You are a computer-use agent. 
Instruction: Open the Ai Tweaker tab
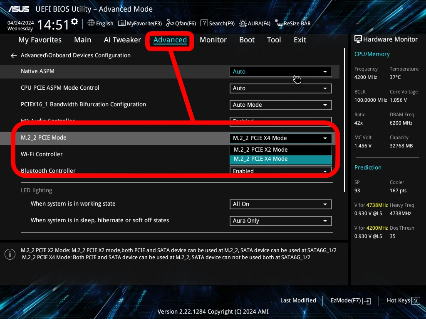click(x=122, y=40)
